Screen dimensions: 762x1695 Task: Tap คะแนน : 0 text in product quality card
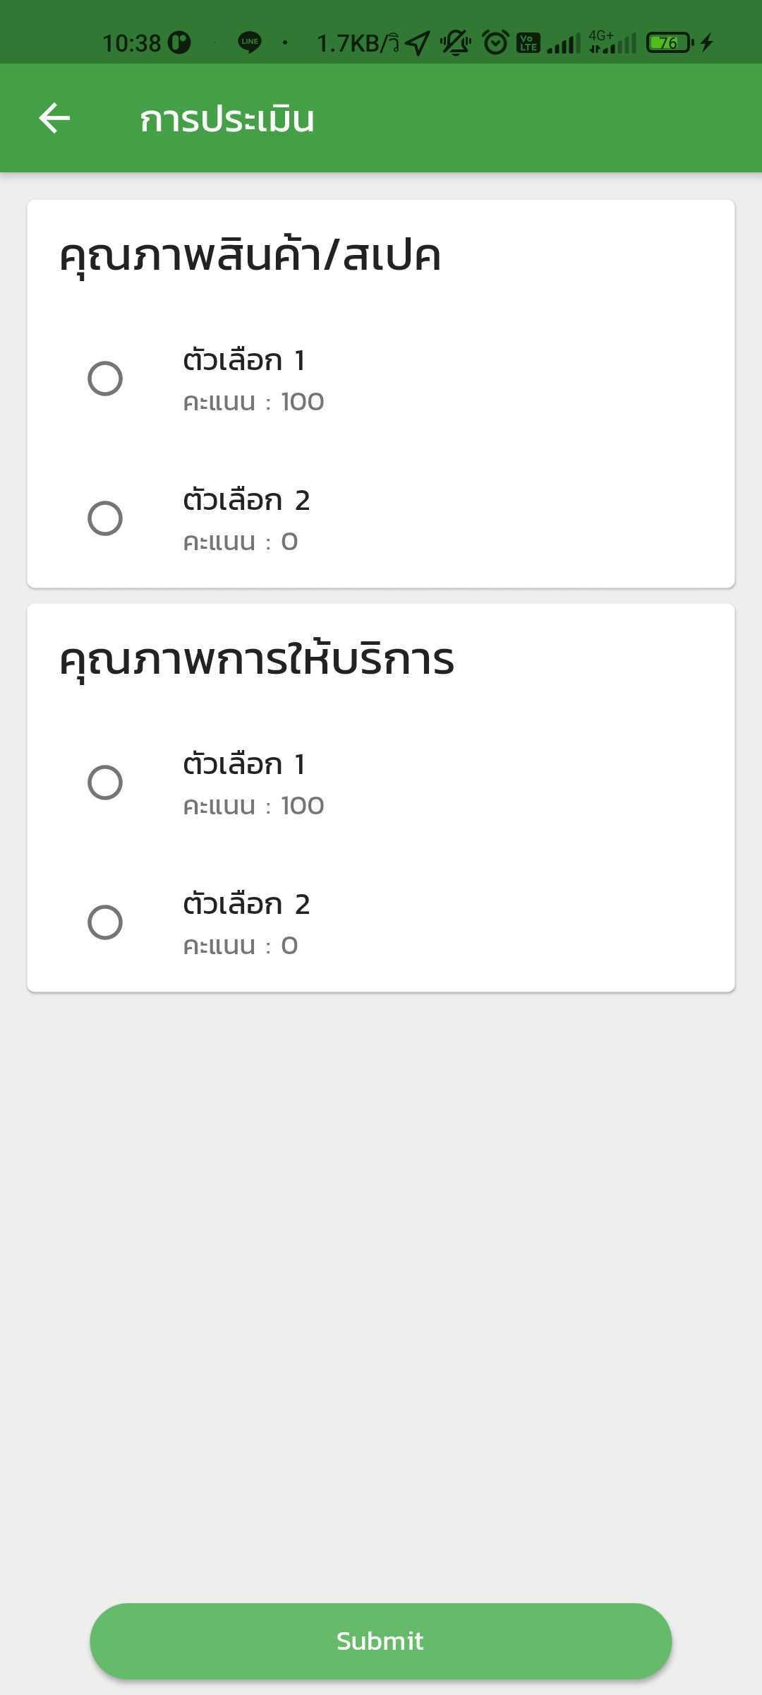tap(240, 542)
